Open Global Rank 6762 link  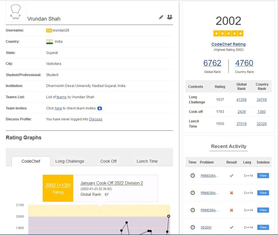tap(212, 63)
